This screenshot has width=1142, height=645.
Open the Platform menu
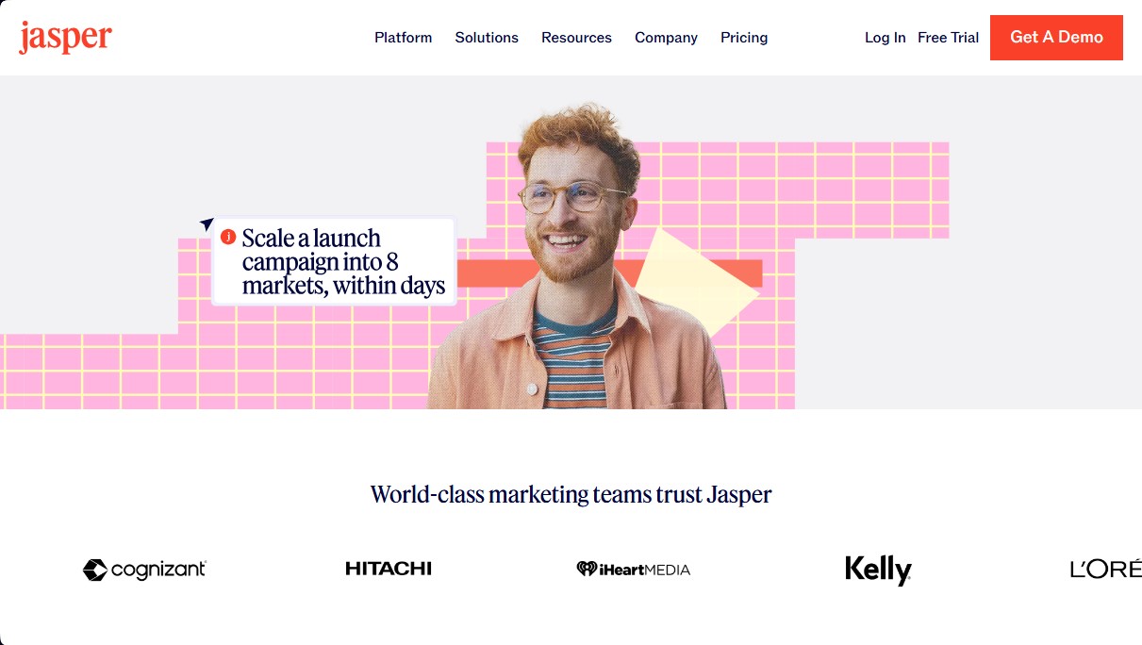[x=404, y=38]
